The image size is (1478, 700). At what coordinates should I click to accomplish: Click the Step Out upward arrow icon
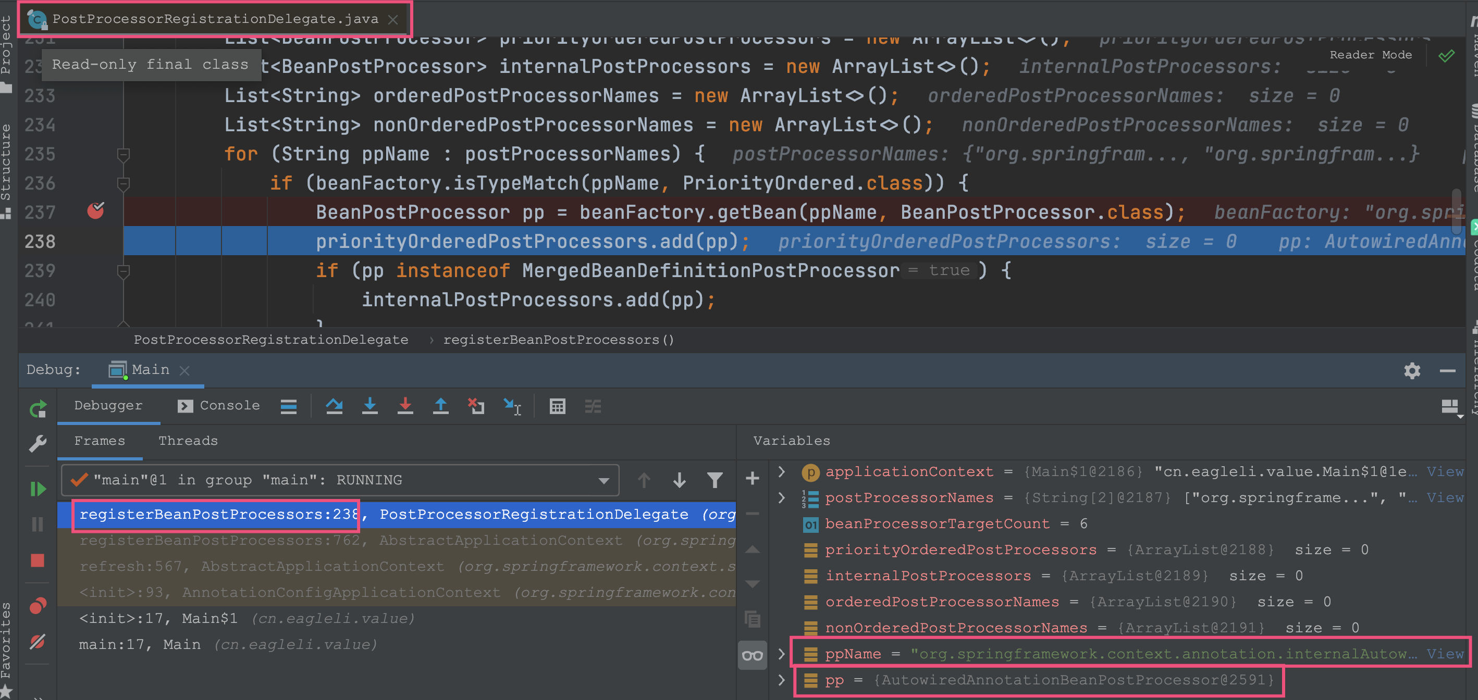(440, 406)
